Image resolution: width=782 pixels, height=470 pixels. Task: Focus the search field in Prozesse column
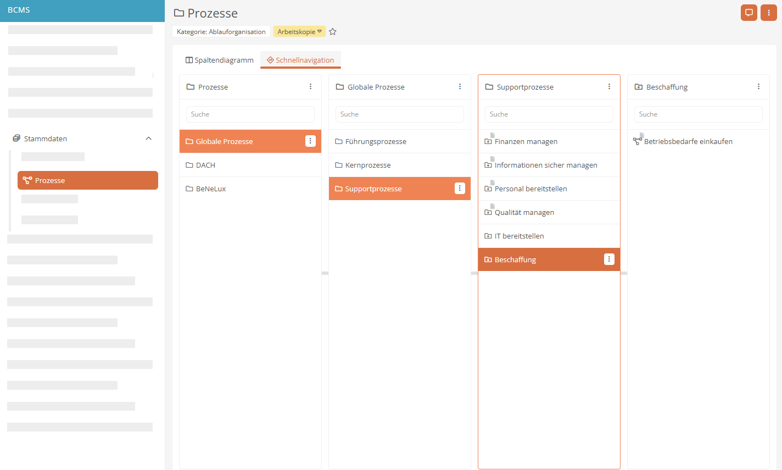point(250,114)
